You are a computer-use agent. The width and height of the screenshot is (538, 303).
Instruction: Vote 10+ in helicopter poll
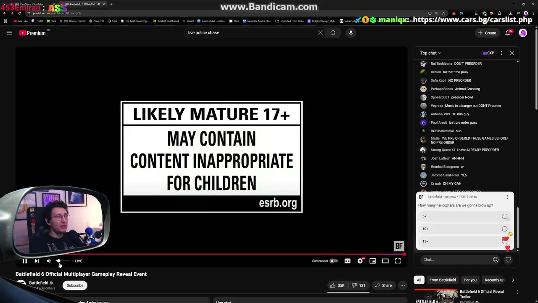[465, 229]
